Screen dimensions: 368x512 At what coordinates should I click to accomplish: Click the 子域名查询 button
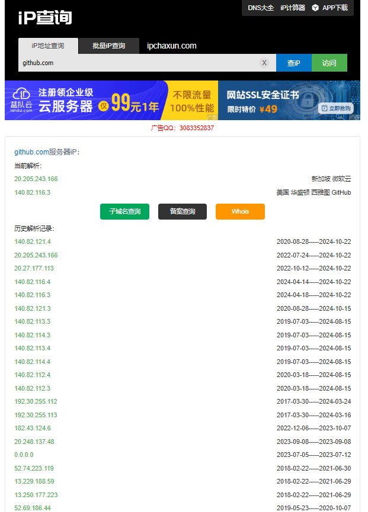coord(124,211)
